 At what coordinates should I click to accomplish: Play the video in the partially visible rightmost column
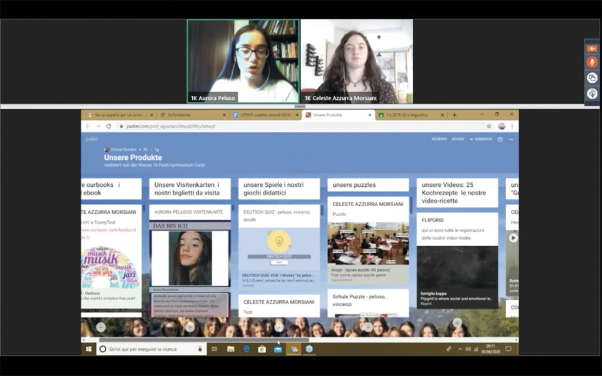click(513, 238)
